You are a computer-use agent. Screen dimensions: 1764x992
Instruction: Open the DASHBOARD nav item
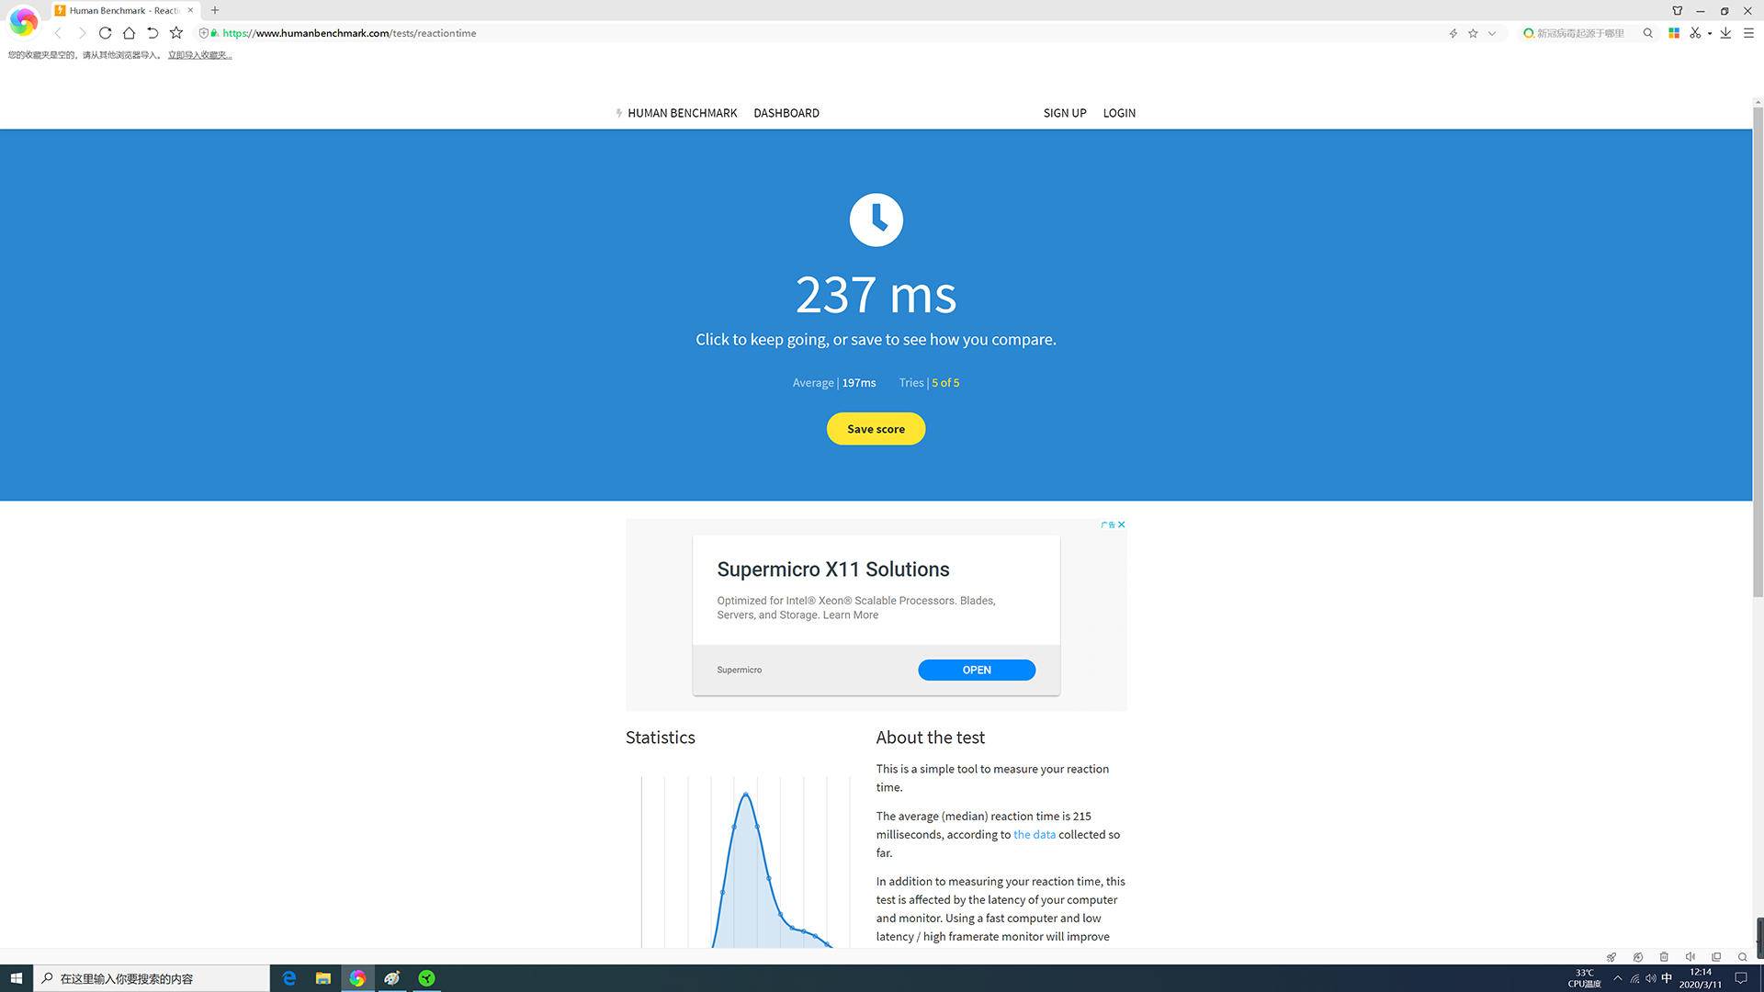786,113
